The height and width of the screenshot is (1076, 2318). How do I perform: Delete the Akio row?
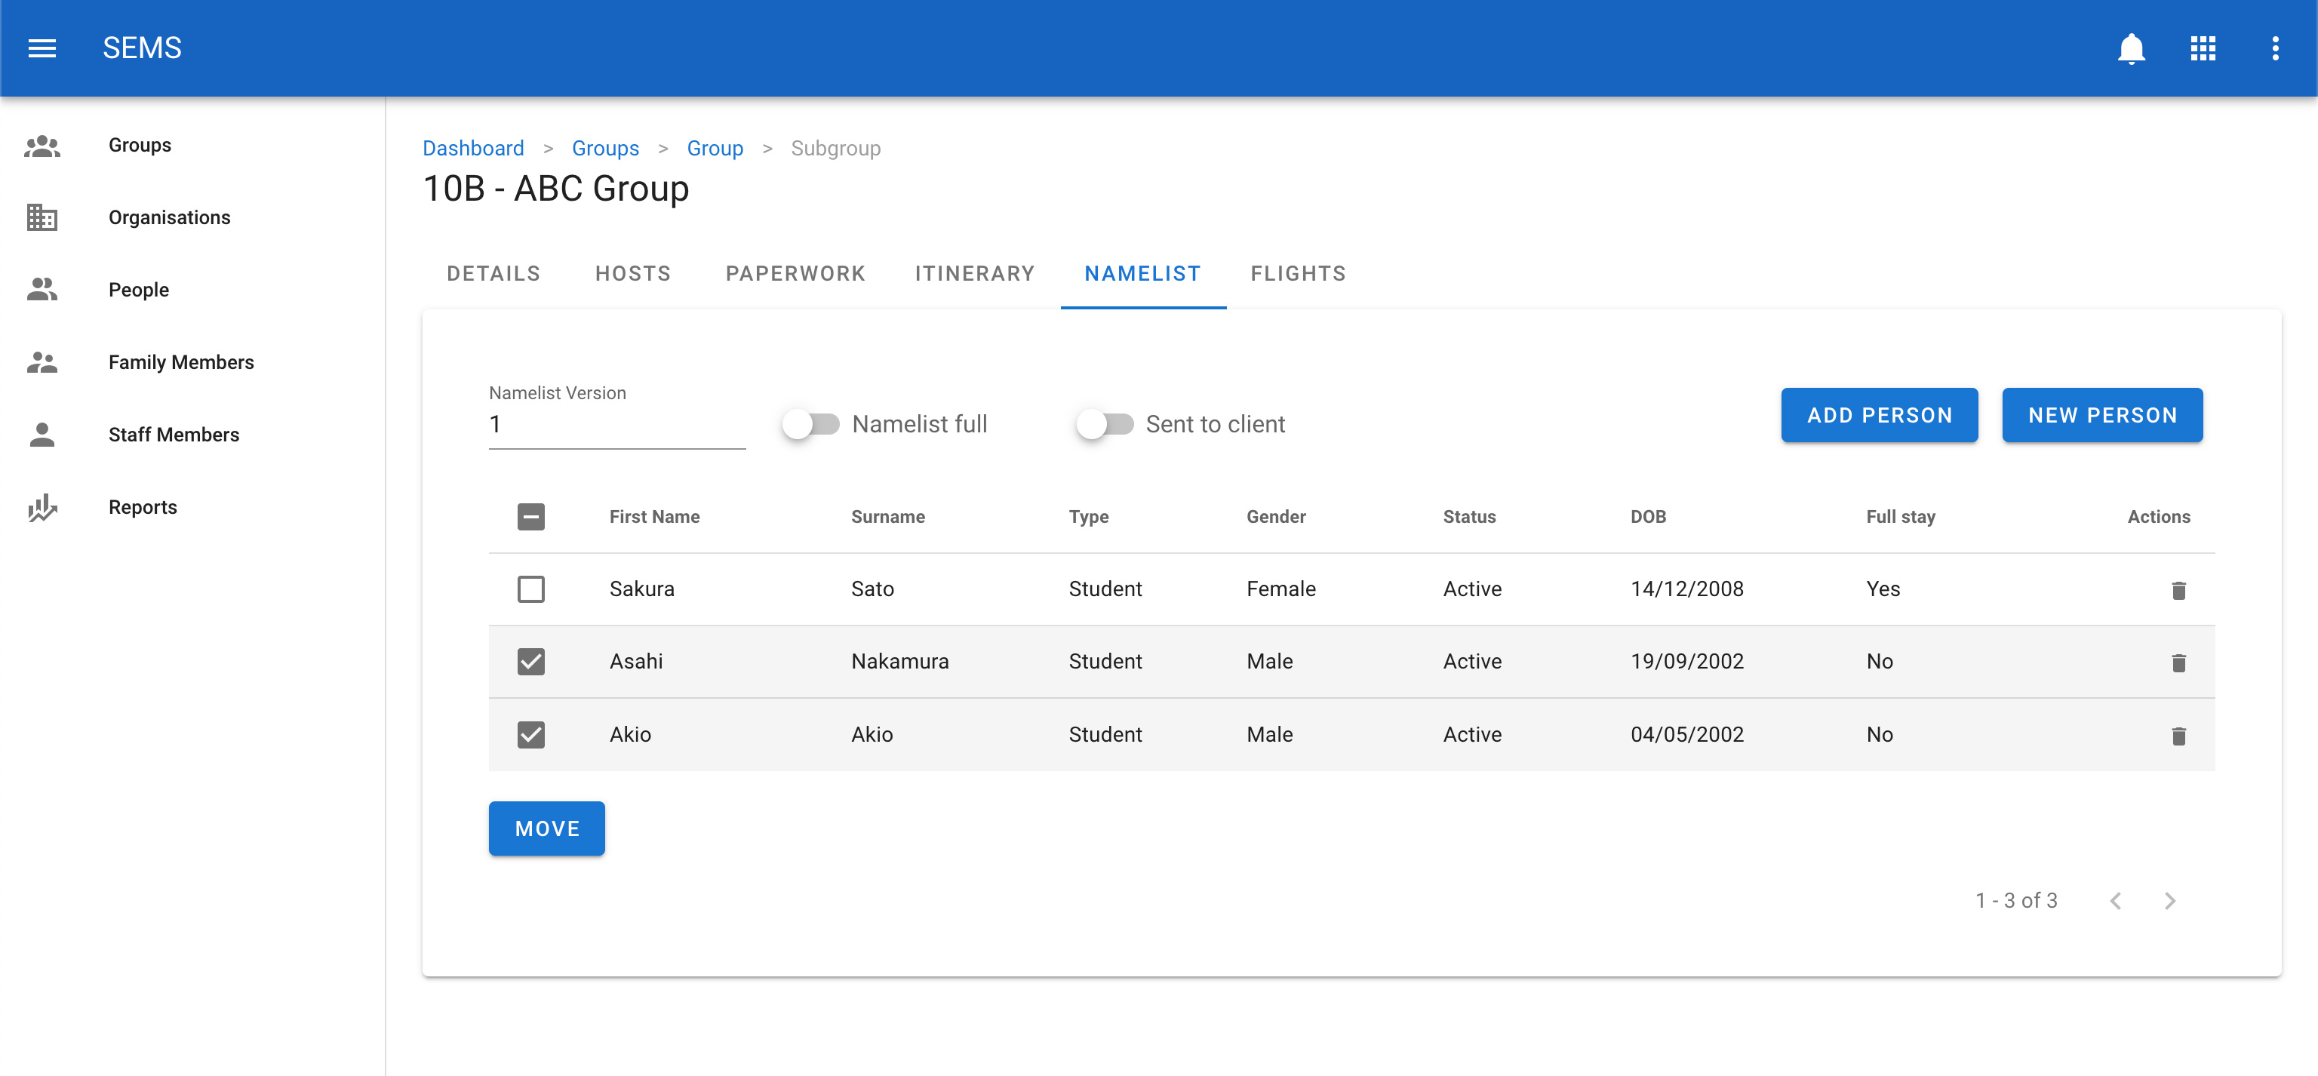[2178, 736]
